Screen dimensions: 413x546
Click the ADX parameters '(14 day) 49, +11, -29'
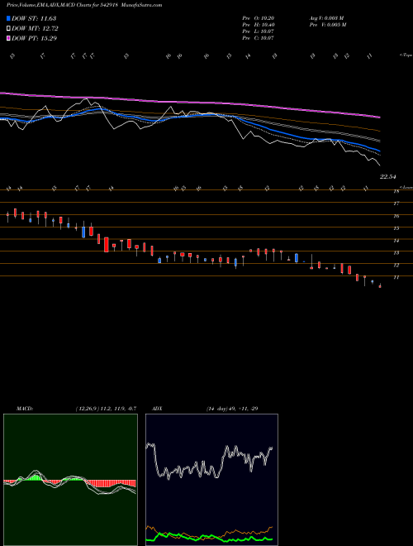(x=232, y=409)
